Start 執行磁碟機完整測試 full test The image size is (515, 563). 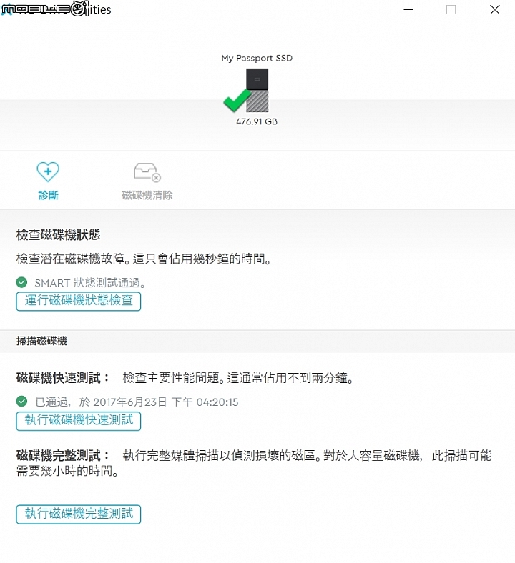(x=79, y=514)
